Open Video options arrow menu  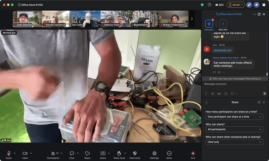31,153
